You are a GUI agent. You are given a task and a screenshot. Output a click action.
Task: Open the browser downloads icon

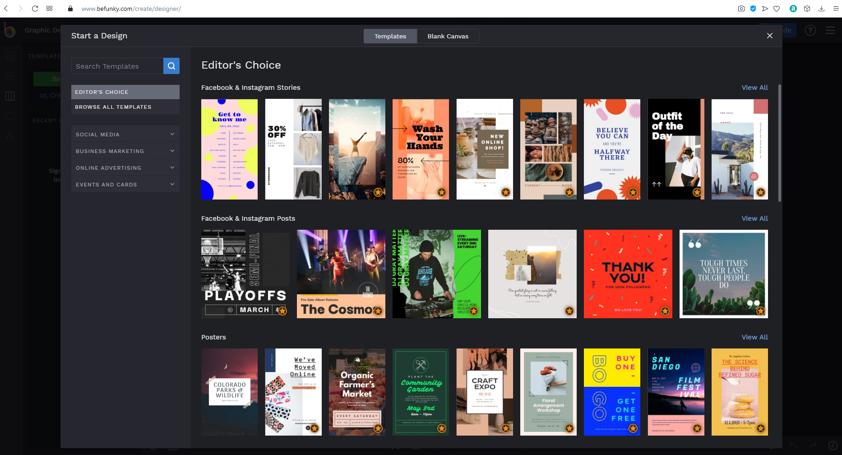point(821,9)
